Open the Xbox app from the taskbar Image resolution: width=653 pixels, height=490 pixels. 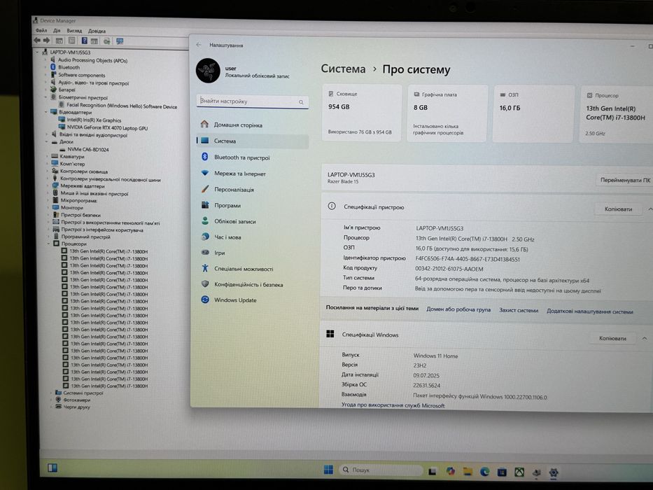(x=519, y=472)
